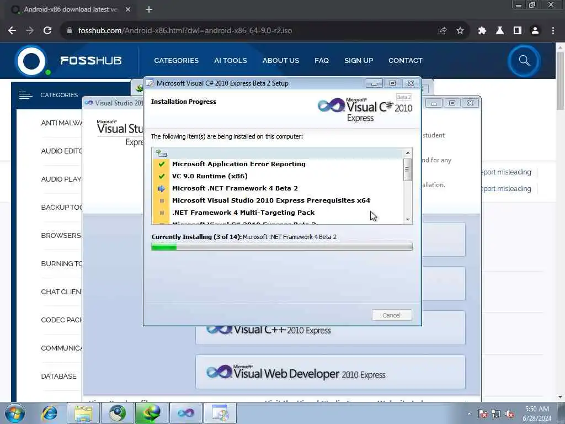Switch to Visual Studio setup taskbar icon

coord(185,413)
